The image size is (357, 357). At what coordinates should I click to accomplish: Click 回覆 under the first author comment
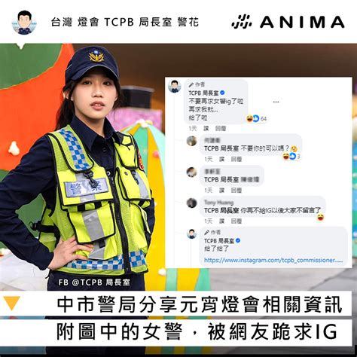click(221, 129)
